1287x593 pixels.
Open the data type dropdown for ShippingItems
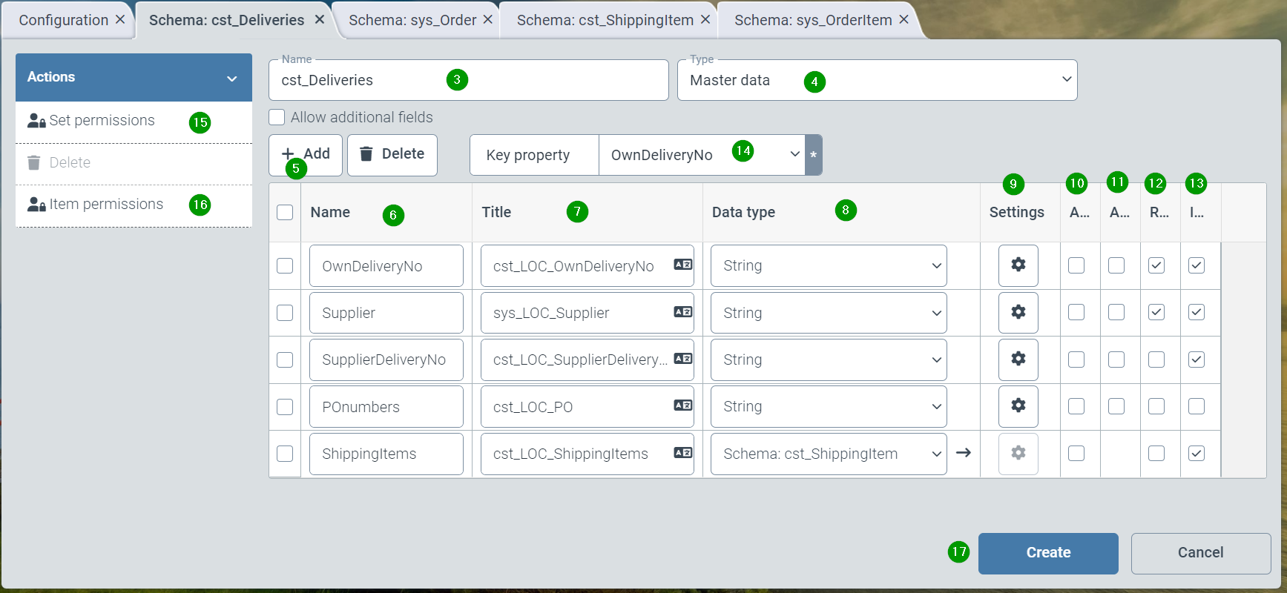pos(828,454)
